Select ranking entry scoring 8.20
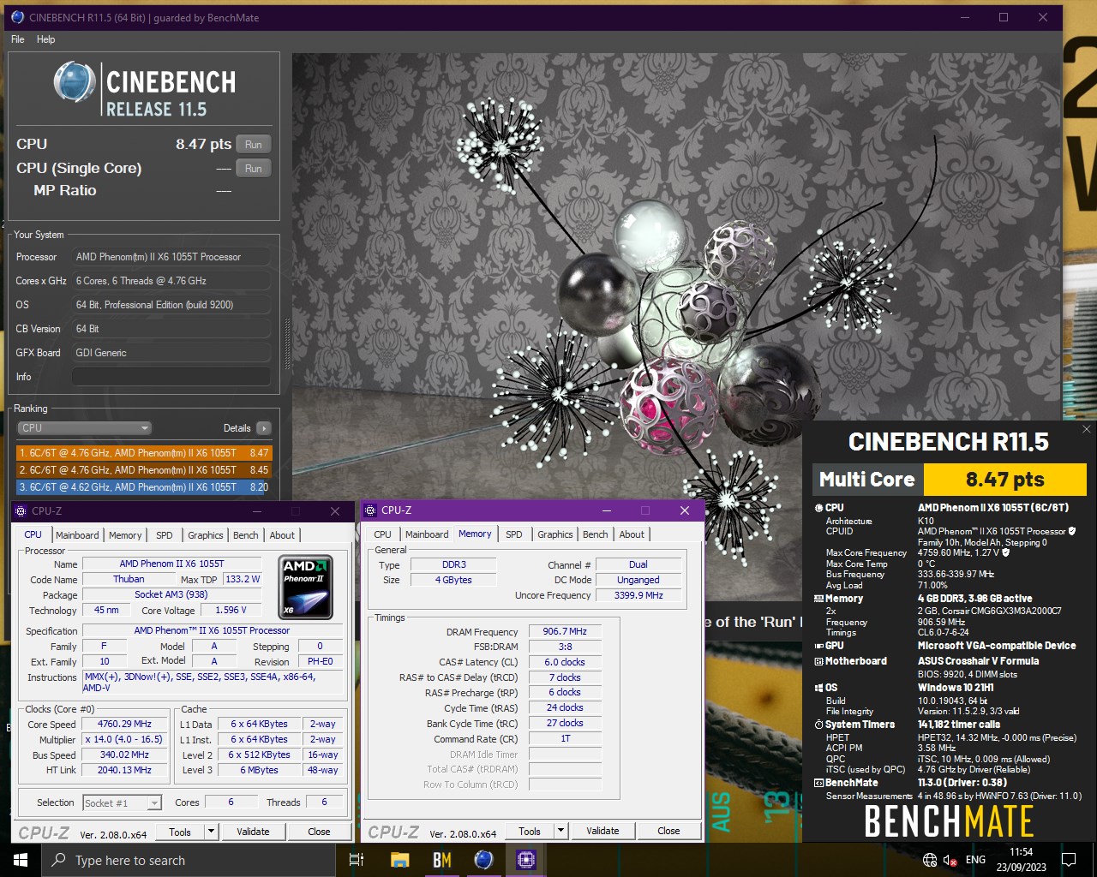The image size is (1097, 877). (x=144, y=487)
